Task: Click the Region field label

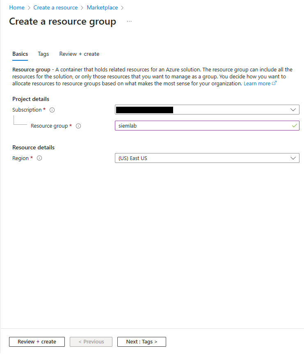Action: click(x=21, y=158)
